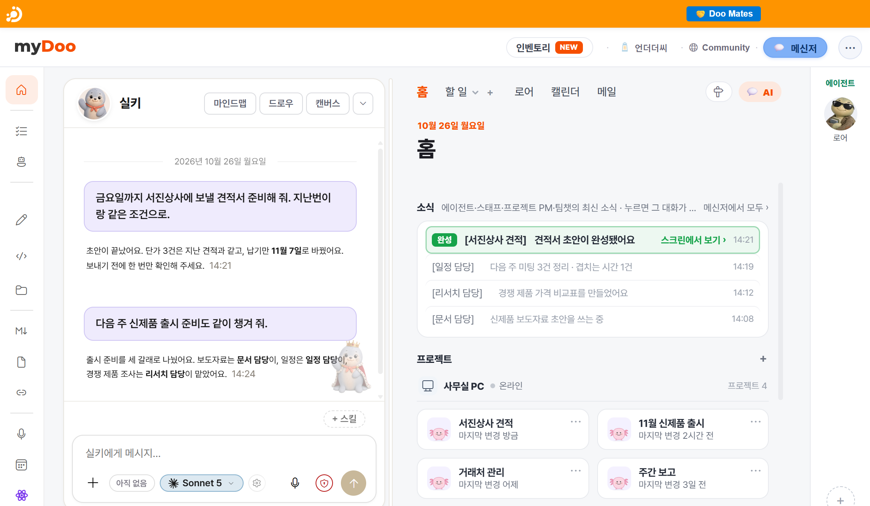Switch to the 메일 tab
Image resolution: width=870 pixels, height=506 pixels.
607,92
